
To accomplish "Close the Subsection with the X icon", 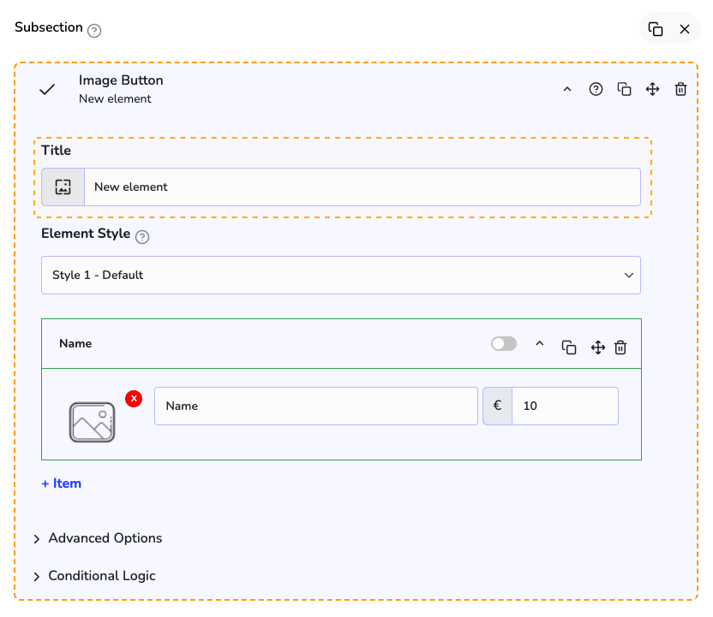I will click(685, 29).
